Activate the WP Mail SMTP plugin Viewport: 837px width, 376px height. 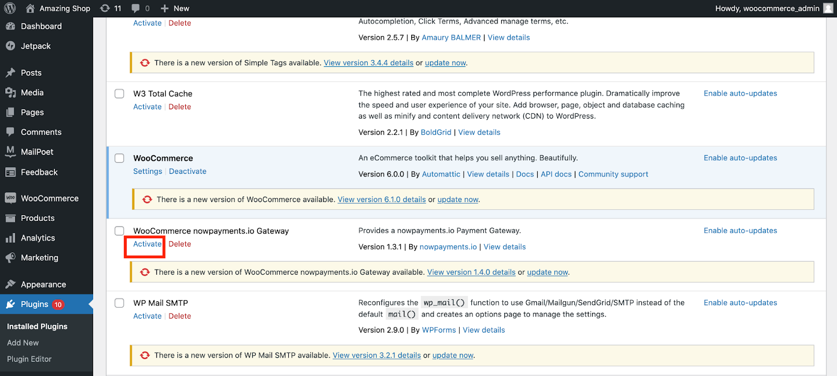click(x=148, y=316)
